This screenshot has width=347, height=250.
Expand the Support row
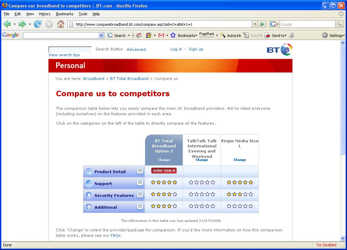point(140,183)
